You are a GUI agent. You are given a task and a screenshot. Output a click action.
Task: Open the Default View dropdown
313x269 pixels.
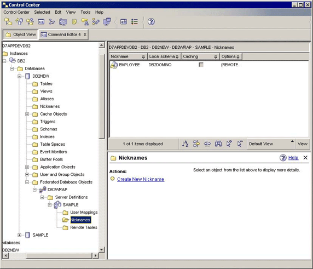(x=271, y=144)
